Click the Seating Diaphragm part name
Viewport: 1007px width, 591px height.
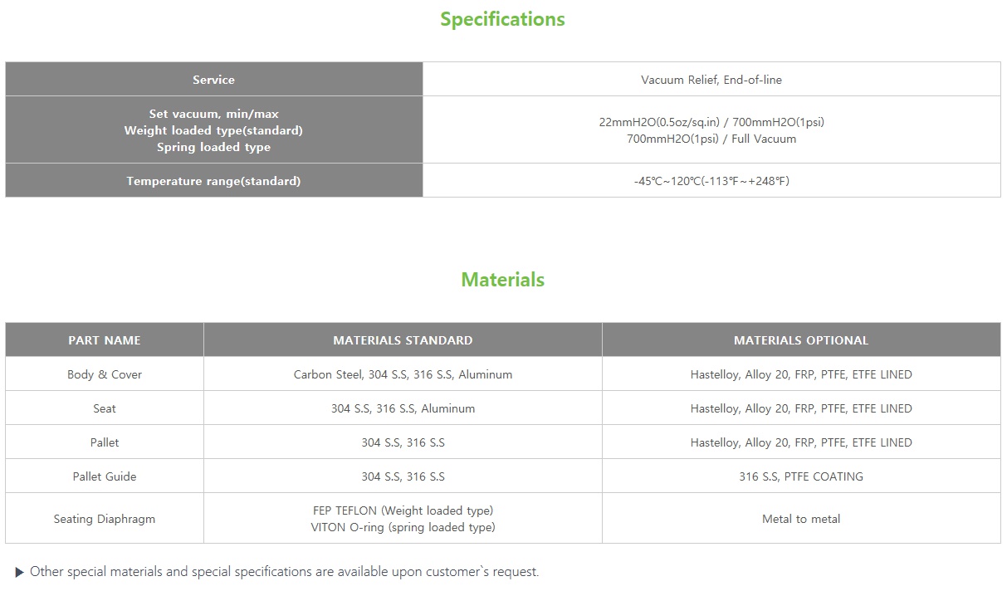click(x=105, y=519)
